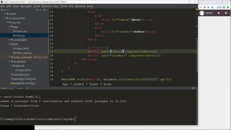Click the help question-mark icon in browser dark header

[x=226, y=13]
